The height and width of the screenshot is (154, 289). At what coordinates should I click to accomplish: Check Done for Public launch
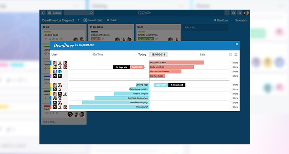click(231, 107)
